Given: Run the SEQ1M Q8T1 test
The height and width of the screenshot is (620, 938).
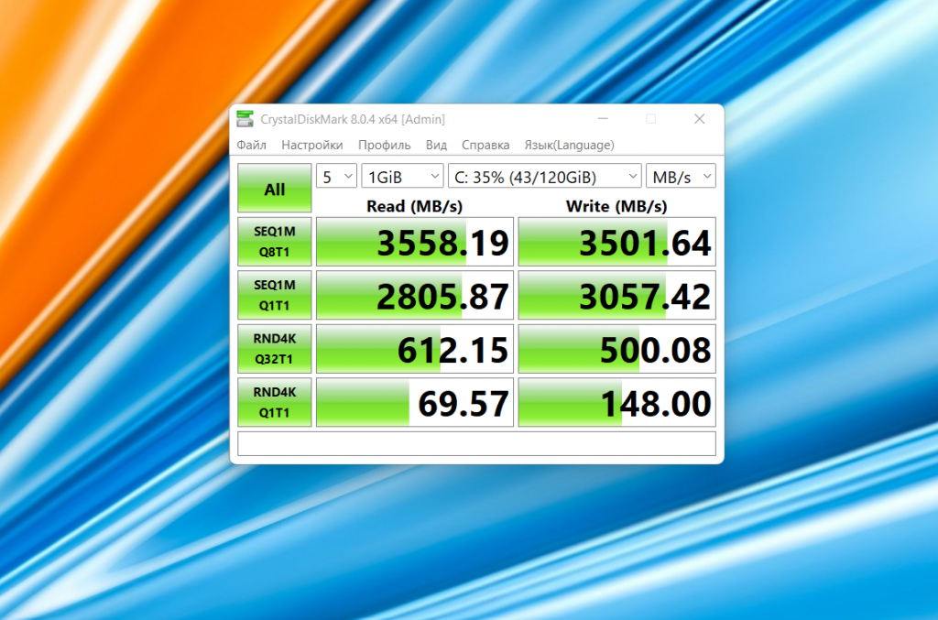Looking at the screenshot, I should [x=275, y=242].
